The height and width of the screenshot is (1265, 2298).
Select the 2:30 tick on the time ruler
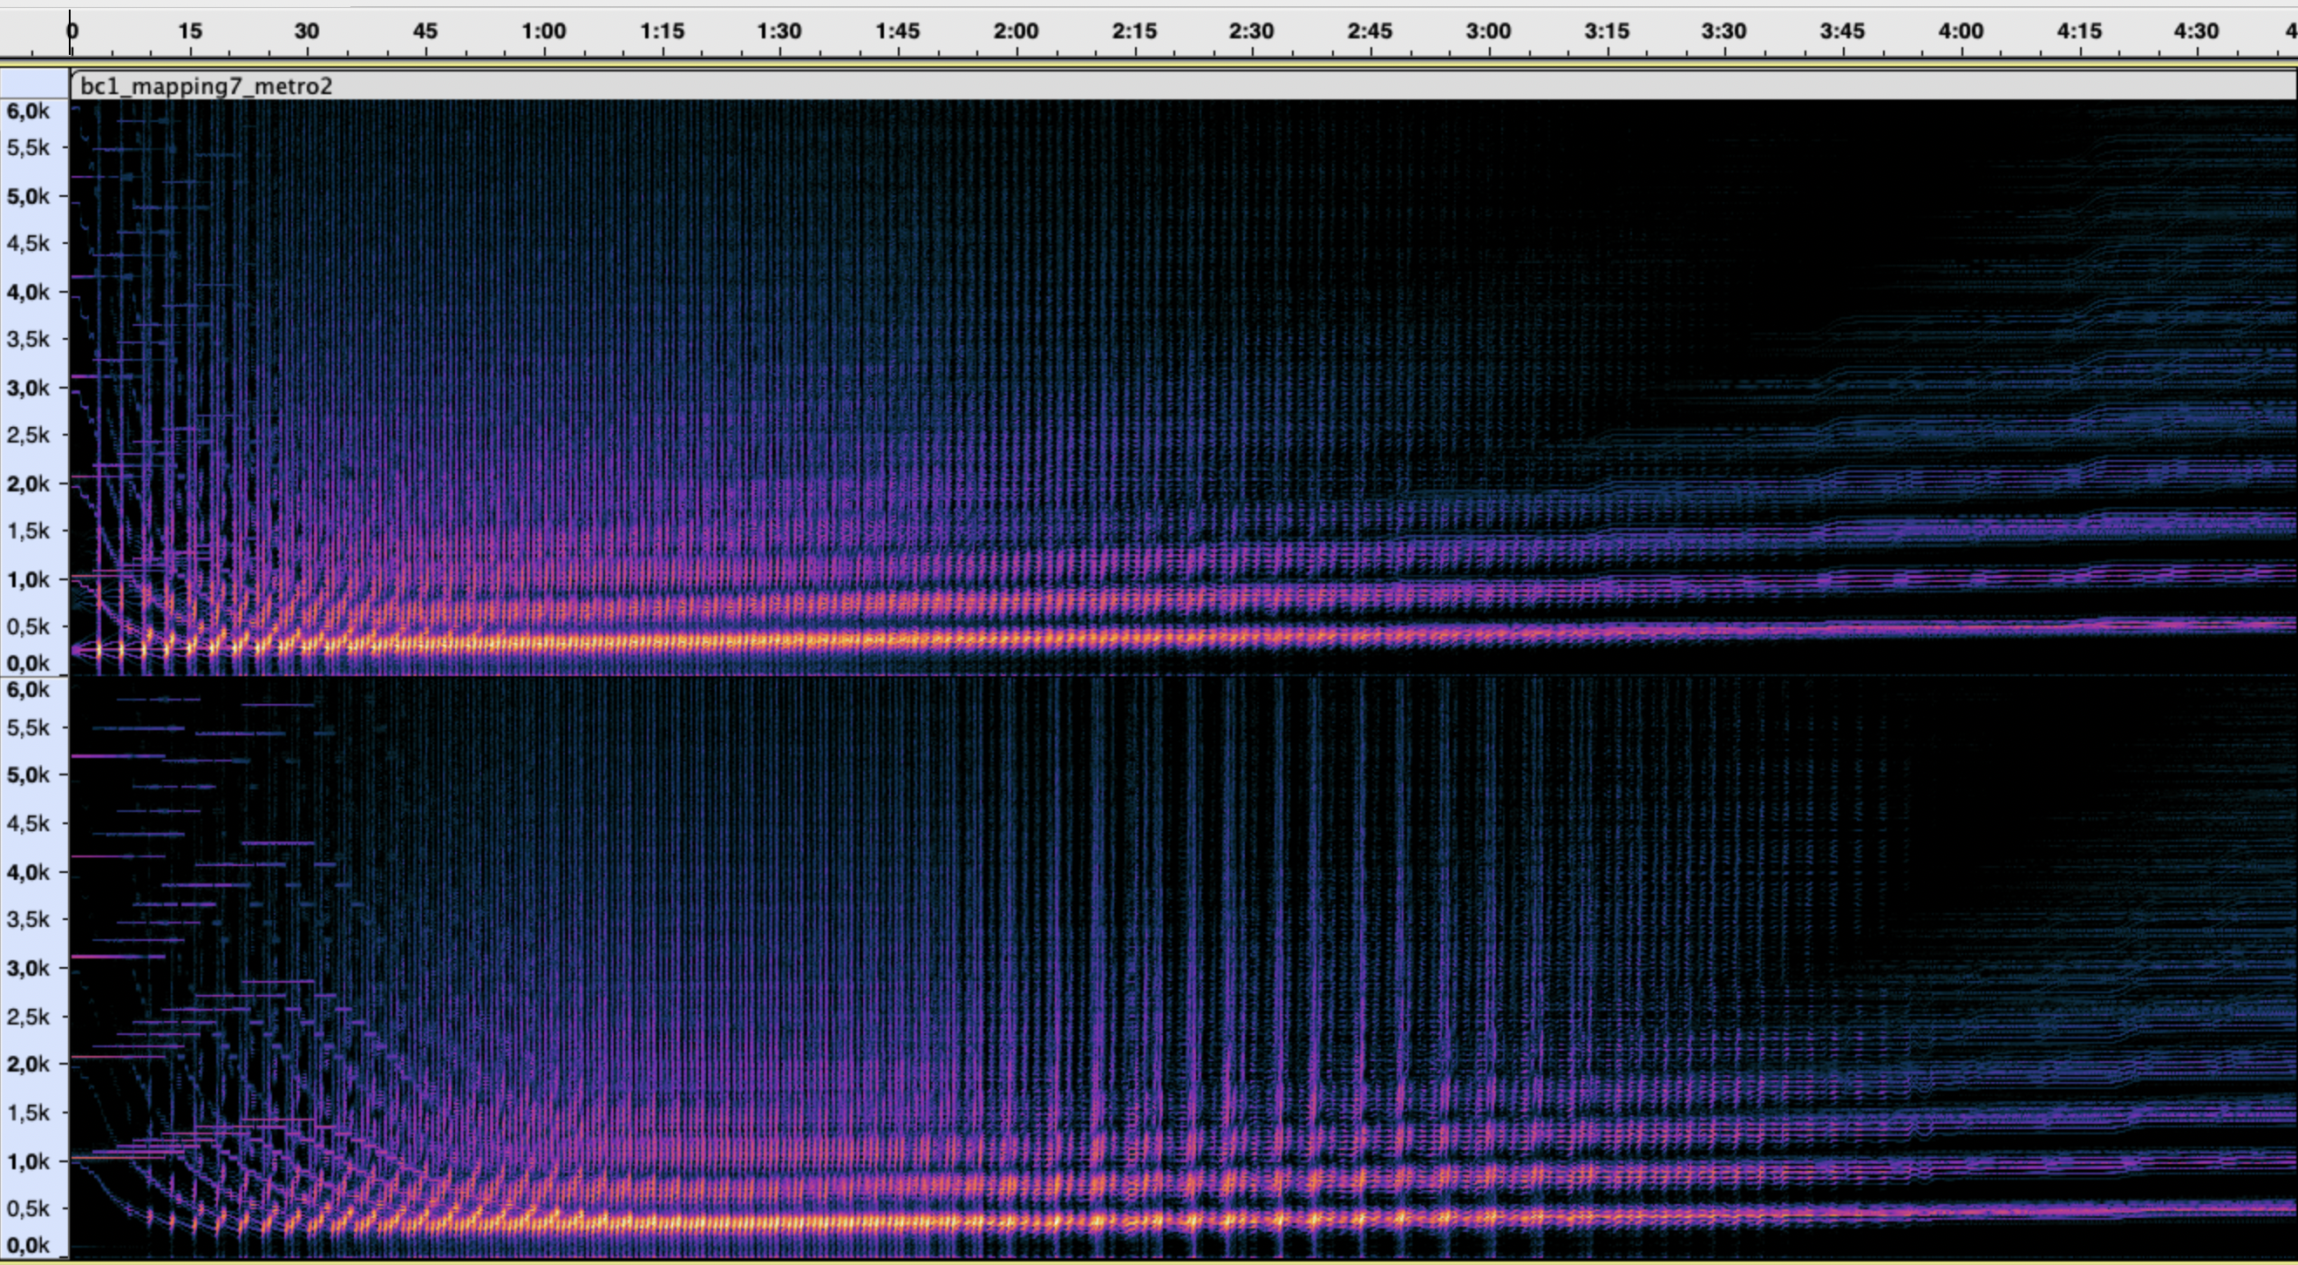point(1252,31)
